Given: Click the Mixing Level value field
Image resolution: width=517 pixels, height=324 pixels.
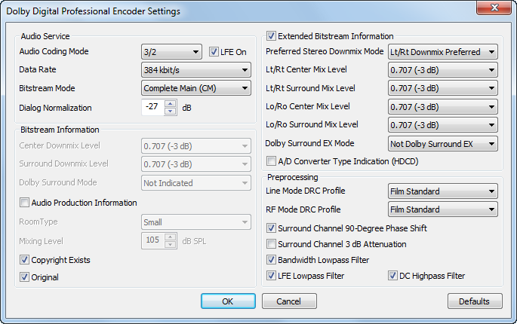Looking at the screenshot, I should pos(152,240).
